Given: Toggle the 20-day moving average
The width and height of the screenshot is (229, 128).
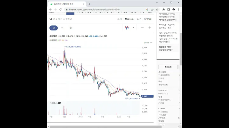Looking at the screenshot, I should pyautogui.click(x=60, y=41).
